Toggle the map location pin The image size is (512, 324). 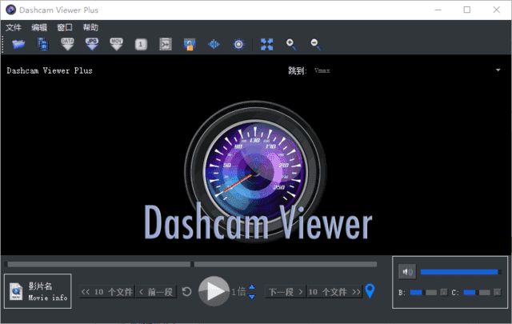[370, 291]
